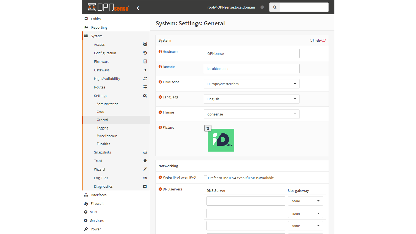The image size is (416, 234).
Task: Click the OPNsense logo
Action: click(108, 7)
